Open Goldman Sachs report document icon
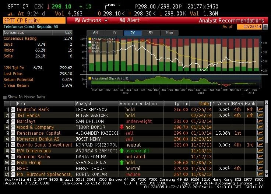The width and height of the screenshot is (271, 194). [x=13, y=156]
